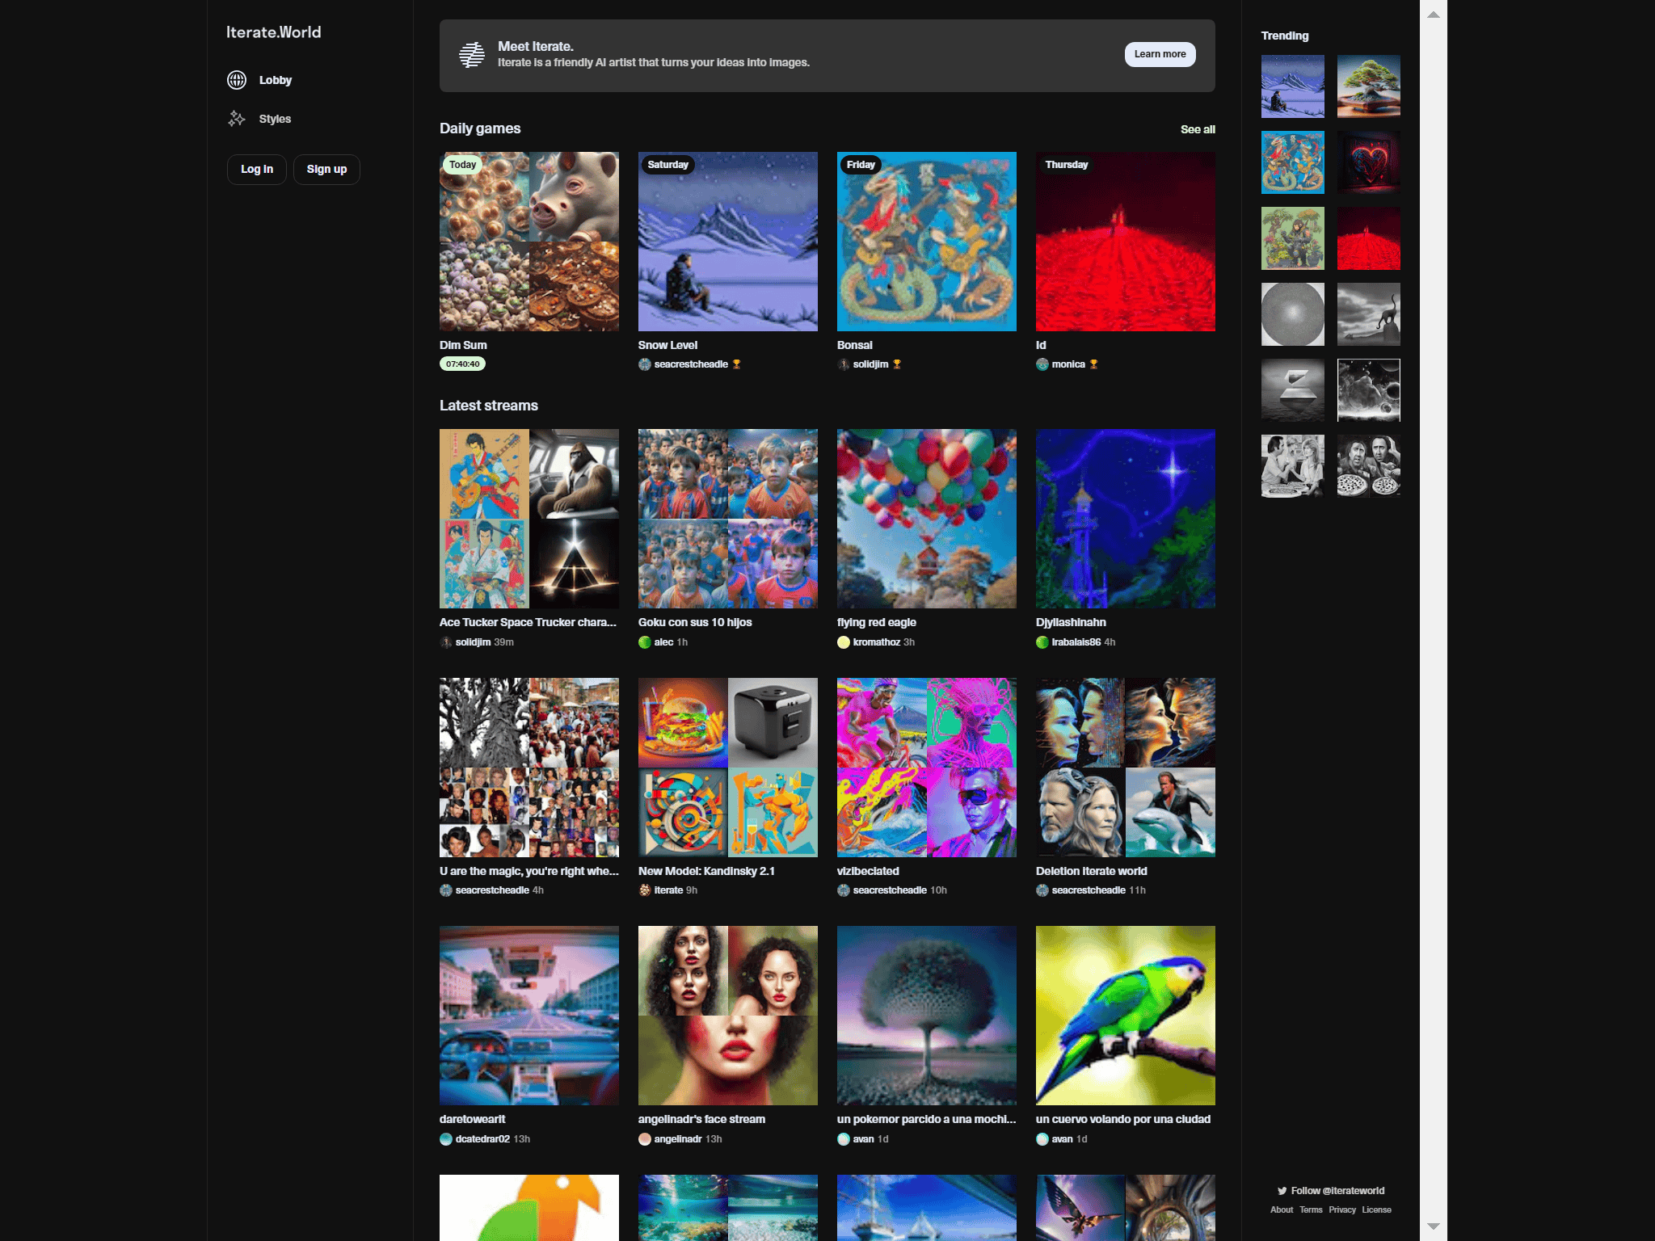Image resolution: width=1655 pixels, height=1241 pixels.
Task: Open the About footer link
Action: pyautogui.click(x=1282, y=1210)
